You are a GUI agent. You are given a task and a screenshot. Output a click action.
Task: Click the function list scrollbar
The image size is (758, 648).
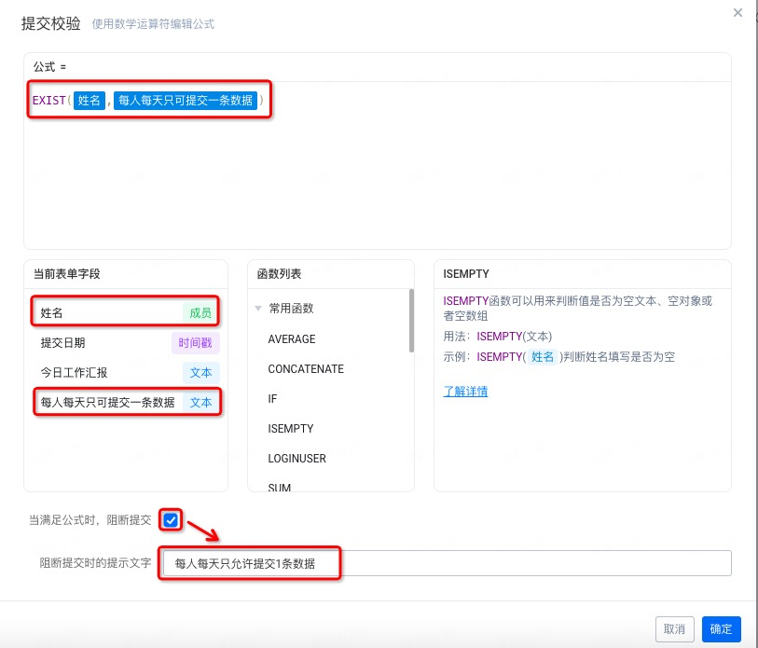pyautogui.click(x=411, y=321)
